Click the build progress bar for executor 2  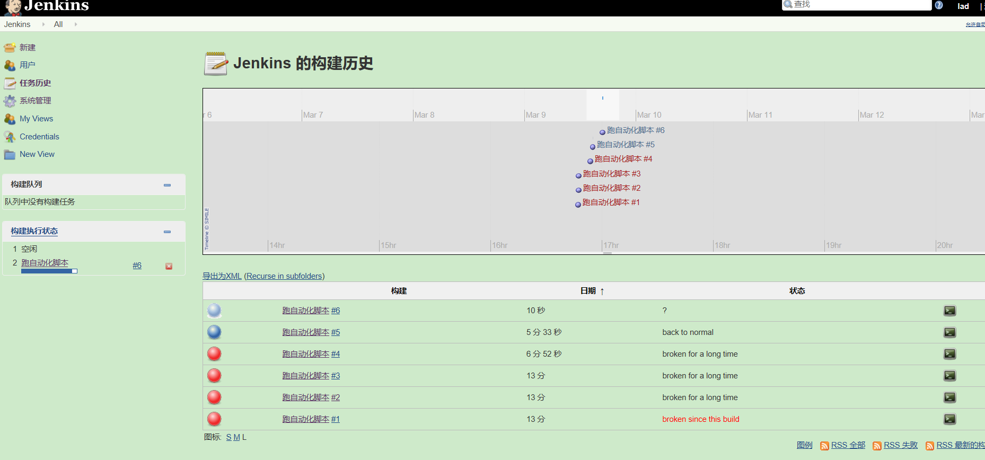point(49,271)
